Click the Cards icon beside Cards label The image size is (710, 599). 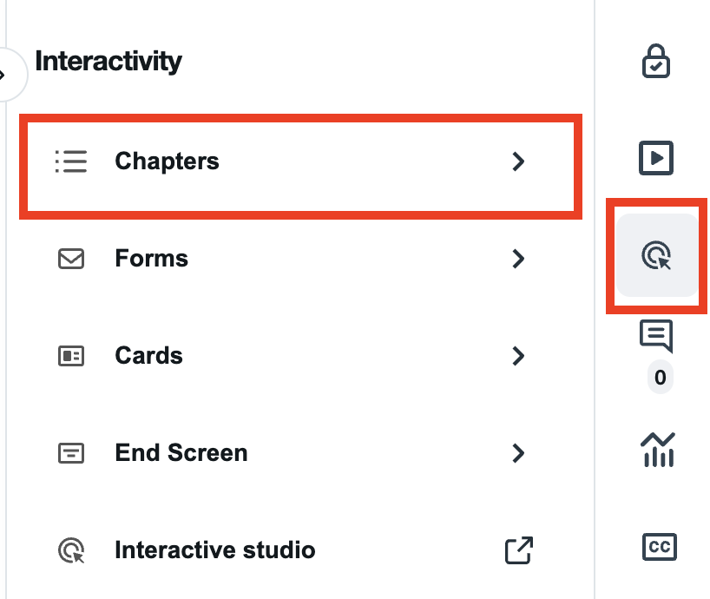point(71,356)
